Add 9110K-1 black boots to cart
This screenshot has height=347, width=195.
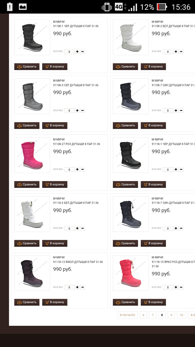point(55,67)
